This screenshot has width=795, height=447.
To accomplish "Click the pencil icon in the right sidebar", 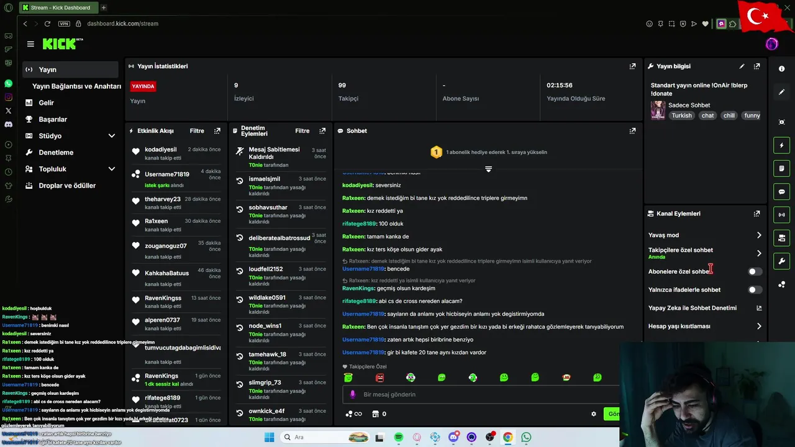I will coord(782,92).
